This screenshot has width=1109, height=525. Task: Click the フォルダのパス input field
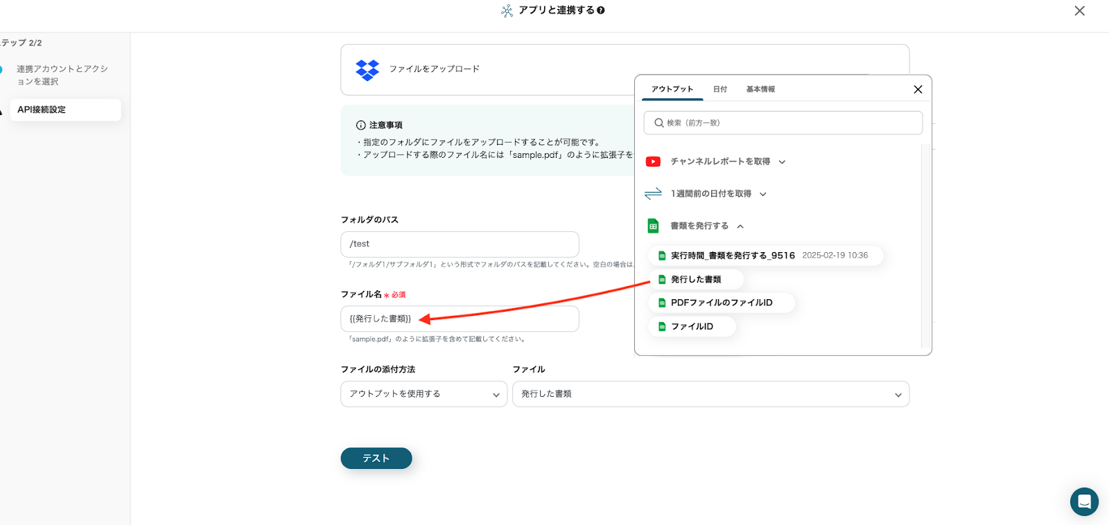point(460,244)
